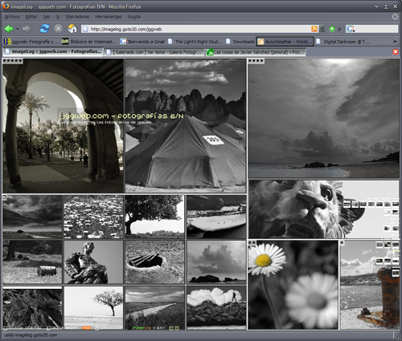This screenshot has width=402, height=341.
Task: Open the Bienvenido a Gmail bookmark
Action: [x=142, y=42]
